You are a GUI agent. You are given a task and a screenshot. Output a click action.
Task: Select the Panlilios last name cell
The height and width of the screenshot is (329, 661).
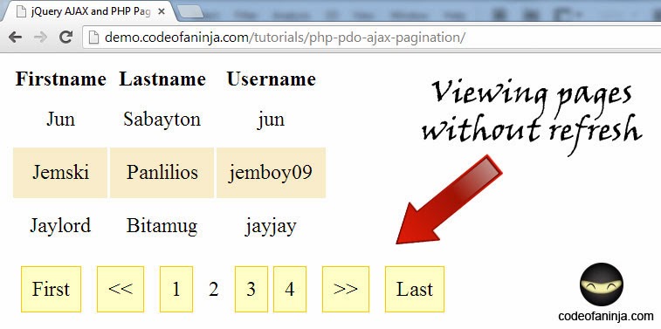click(162, 172)
